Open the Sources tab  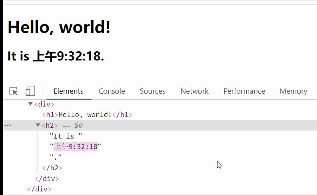[152, 91]
